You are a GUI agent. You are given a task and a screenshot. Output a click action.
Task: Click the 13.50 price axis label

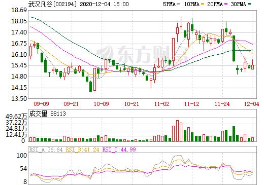point(19,98)
